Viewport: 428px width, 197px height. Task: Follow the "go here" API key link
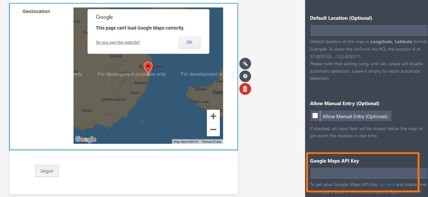tap(387, 184)
